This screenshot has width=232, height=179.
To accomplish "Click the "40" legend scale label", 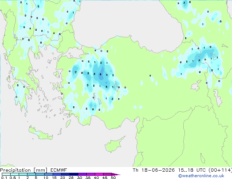I will pos(96,178).
